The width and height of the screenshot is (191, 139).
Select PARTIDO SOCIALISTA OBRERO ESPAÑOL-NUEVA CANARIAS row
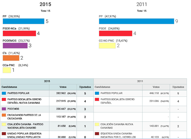tap(47, 101)
